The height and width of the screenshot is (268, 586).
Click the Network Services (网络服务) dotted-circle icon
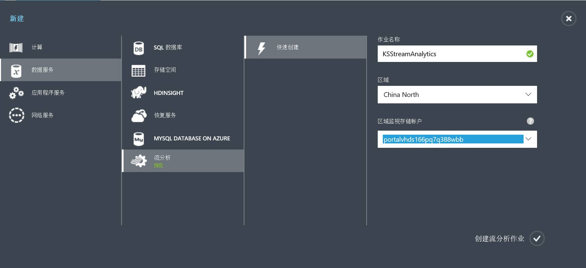tap(17, 115)
